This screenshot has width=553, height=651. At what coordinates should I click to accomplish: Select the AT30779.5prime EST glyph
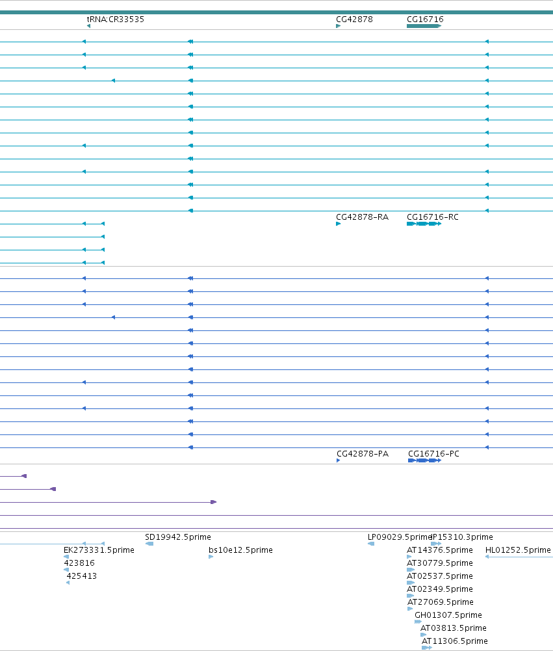pyautogui.click(x=411, y=570)
